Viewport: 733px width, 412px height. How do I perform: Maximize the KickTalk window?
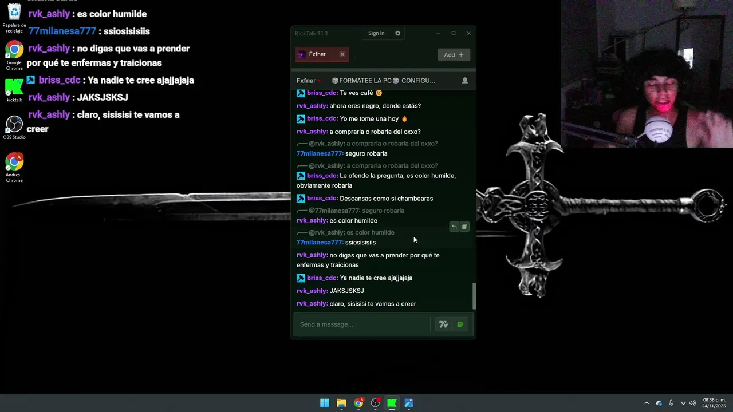pyautogui.click(x=454, y=33)
